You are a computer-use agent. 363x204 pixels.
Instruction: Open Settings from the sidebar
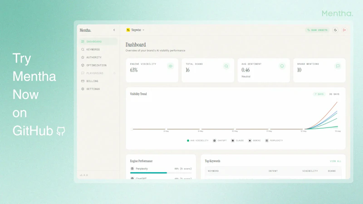98,89
